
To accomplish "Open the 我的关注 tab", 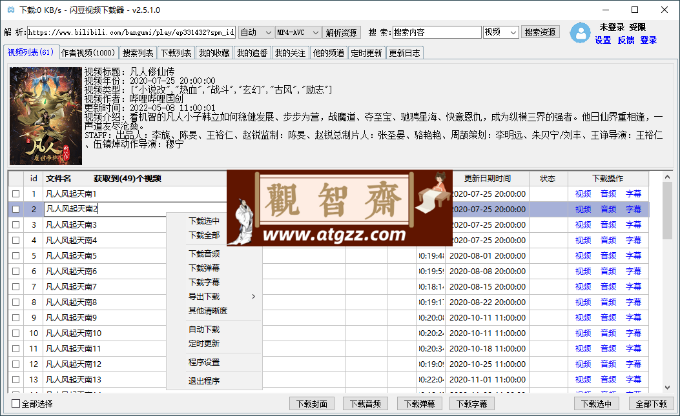I will coord(290,53).
